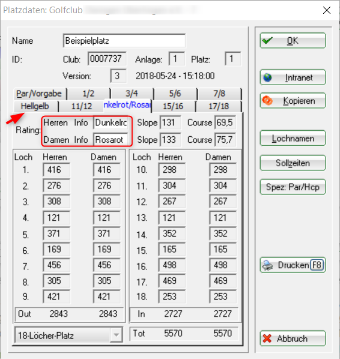Go to the 7/8 tab

coord(219,94)
